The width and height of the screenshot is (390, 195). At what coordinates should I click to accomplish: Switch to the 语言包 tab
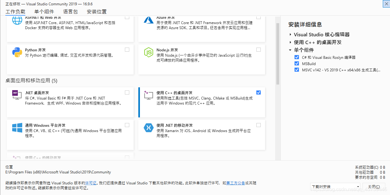coord(70,12)
